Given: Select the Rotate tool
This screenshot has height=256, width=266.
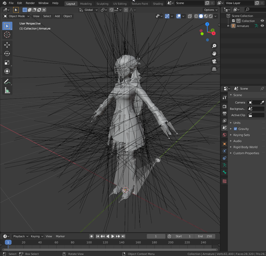Looking at the screenshot, I should [7, 54].
